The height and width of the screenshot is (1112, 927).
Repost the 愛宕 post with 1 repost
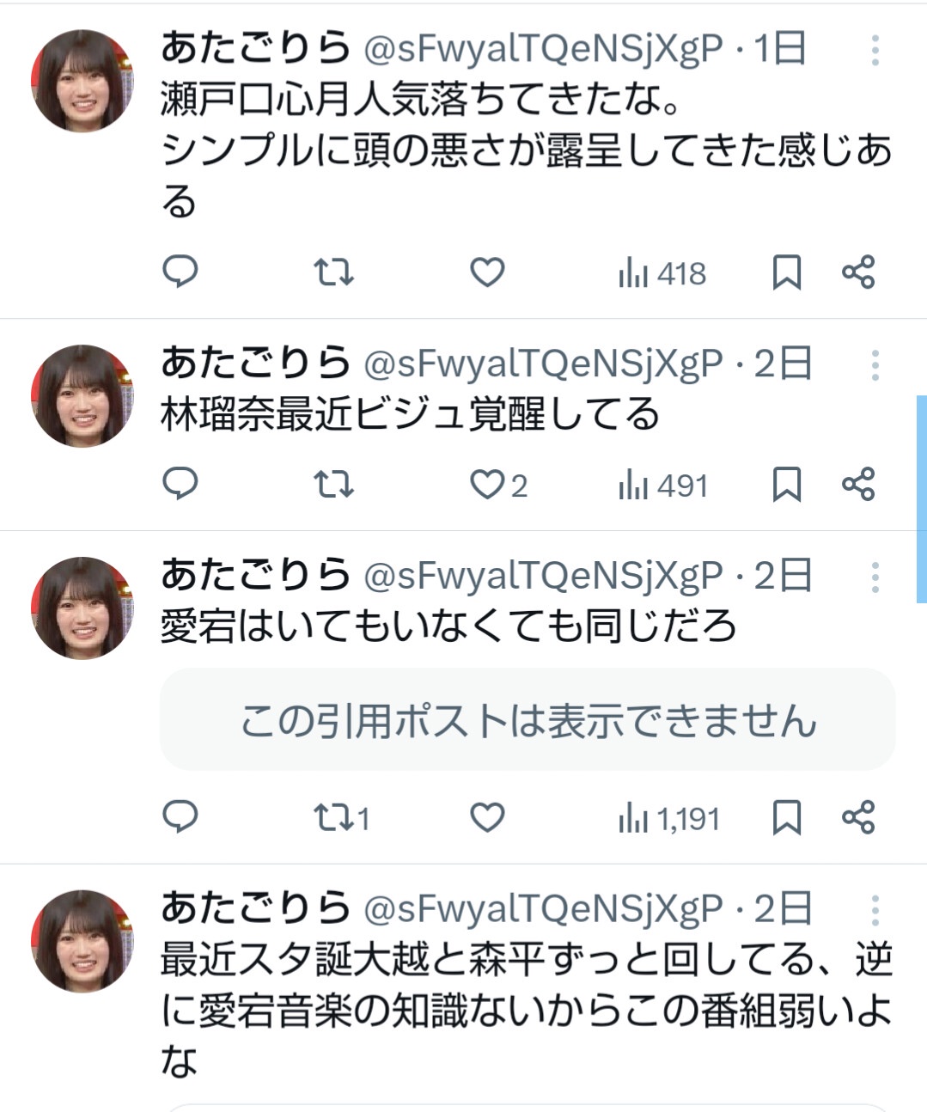click(x=332, y=817)
